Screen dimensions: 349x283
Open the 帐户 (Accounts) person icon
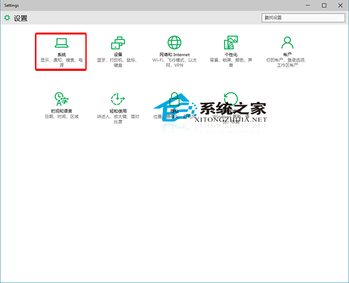pos(287,42)
